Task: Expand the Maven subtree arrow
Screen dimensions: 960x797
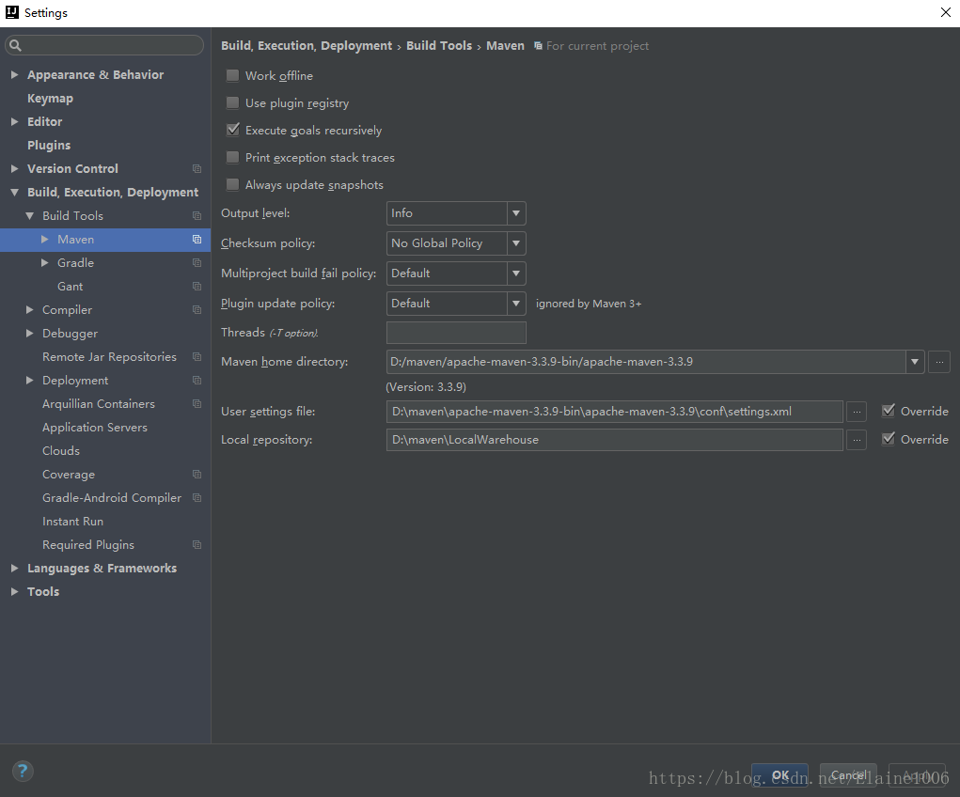Action: [45, 240]
